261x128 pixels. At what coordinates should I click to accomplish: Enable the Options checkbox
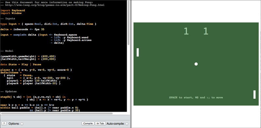pyautogui.click(x=22, y=124)
